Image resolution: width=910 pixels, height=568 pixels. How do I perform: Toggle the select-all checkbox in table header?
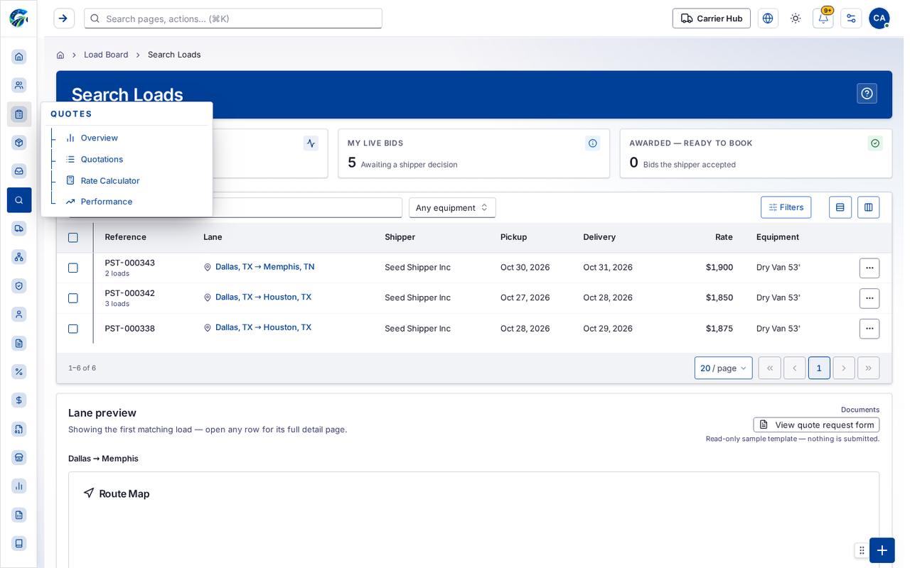[x=73, y=238]
